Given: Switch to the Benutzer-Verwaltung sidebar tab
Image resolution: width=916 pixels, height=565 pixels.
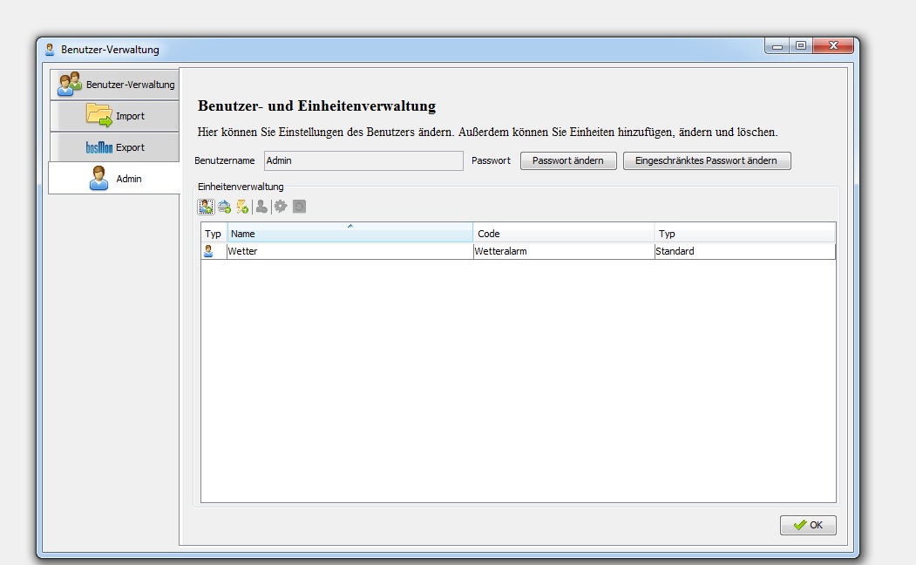Looking at the screenshot, I should point(114,85).
